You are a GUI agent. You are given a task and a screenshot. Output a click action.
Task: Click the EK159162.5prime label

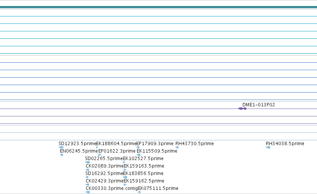coord(144,181)
